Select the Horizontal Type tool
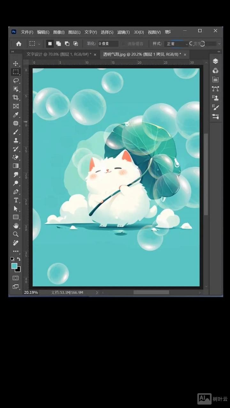230x408 pixels. 16,200
